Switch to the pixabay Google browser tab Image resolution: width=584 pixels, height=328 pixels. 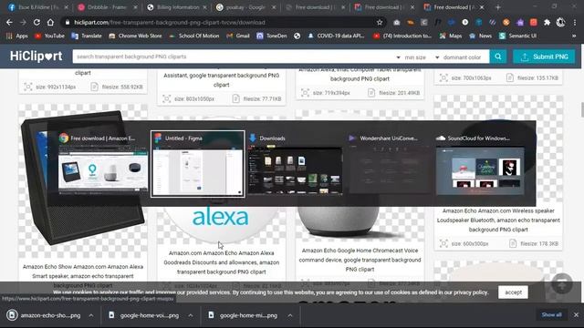(245, 7)
